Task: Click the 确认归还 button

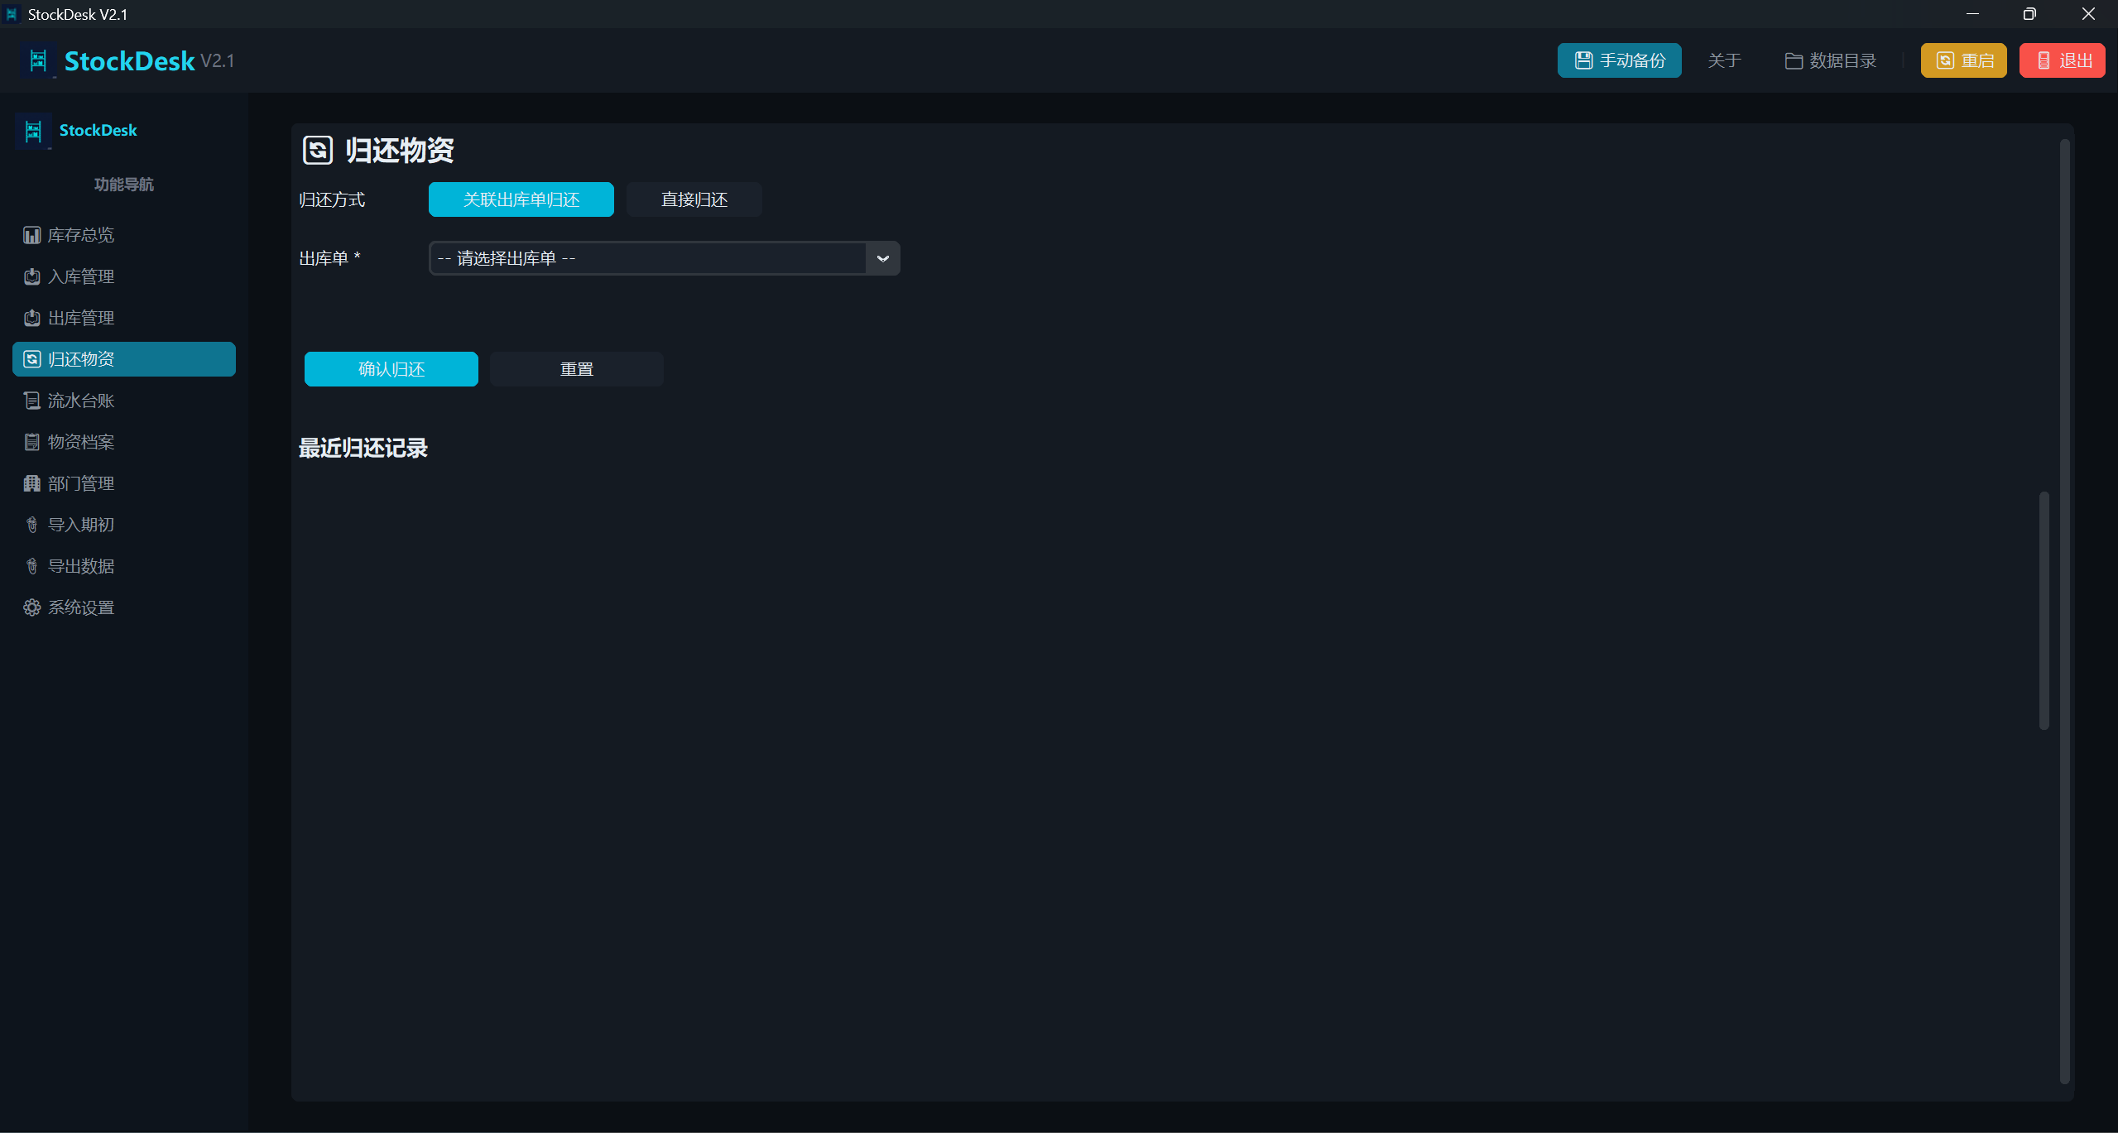Action: (391, 369)
